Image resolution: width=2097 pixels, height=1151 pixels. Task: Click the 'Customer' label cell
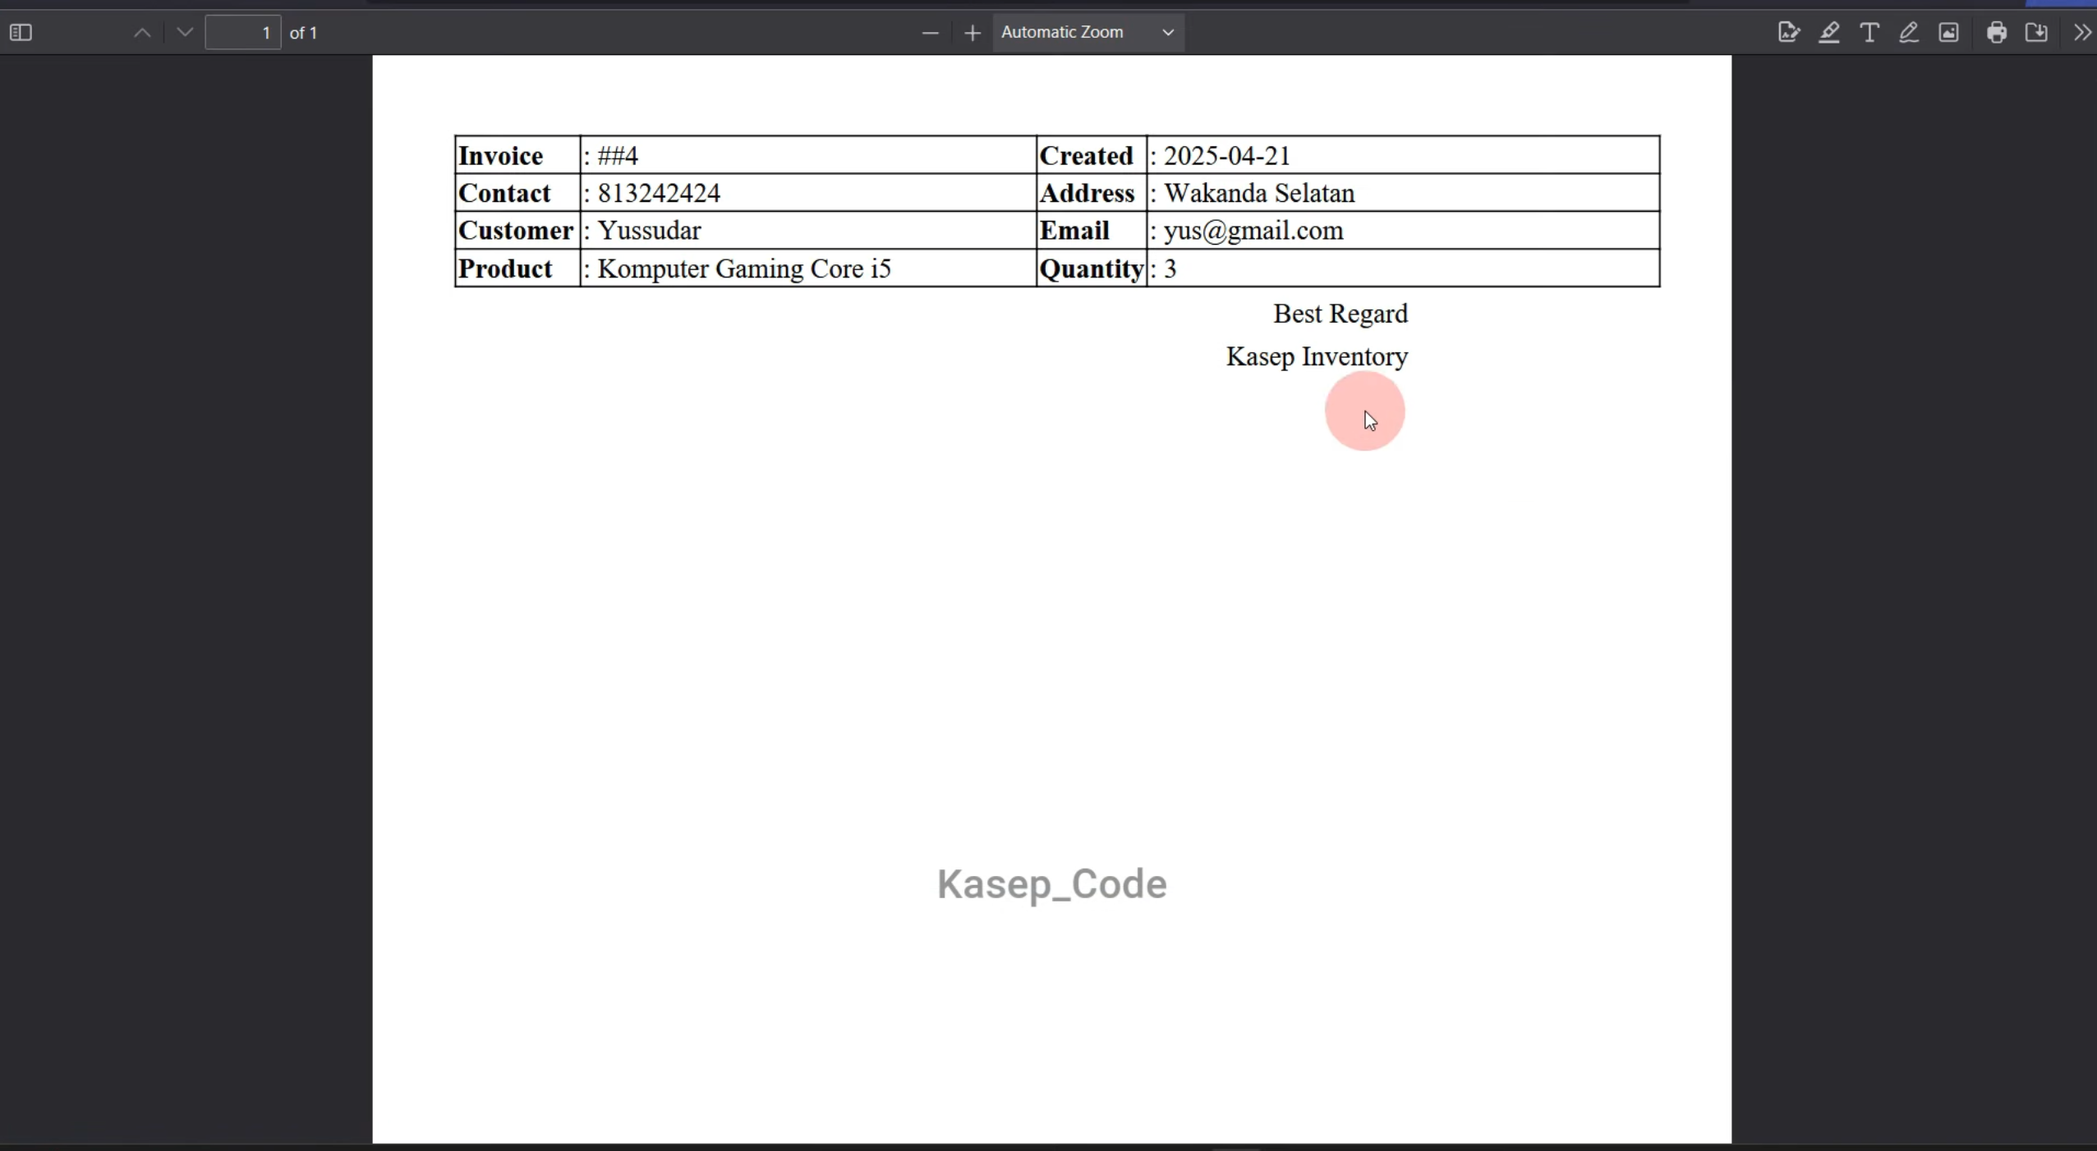pos(517,231)
